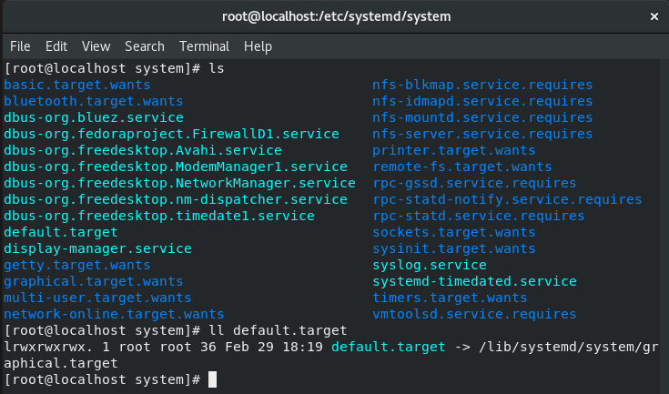Click rpc-gssd.service.requires entry
669x394 pixels.
tap(474, 183)
